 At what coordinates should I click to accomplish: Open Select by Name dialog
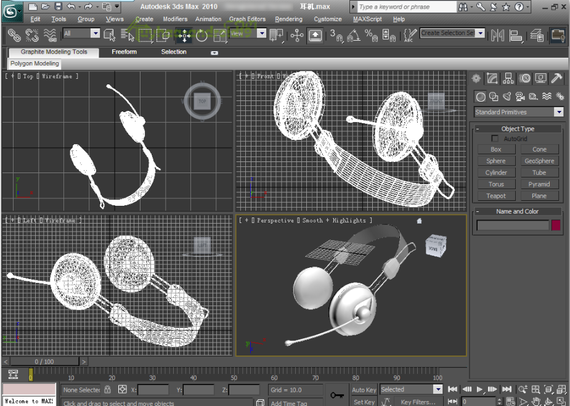tap(127, 35)
